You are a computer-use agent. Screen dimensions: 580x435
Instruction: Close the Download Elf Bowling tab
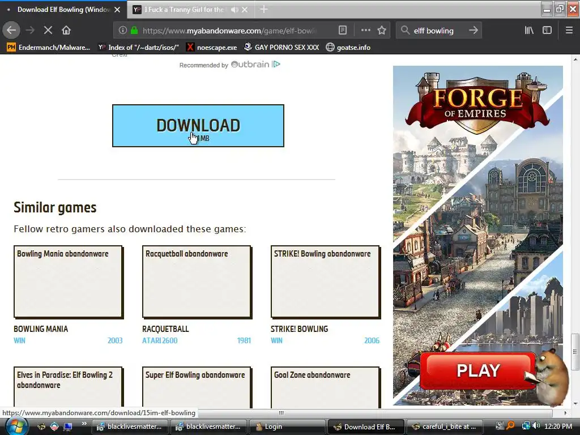[117, 10]
